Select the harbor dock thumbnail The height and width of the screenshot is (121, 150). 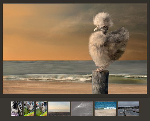click(x=128, y=109)
